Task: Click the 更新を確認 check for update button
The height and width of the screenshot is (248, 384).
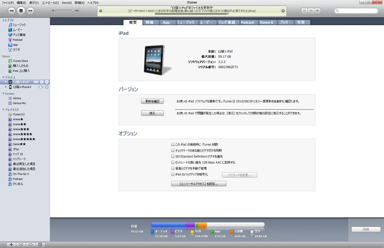Action: 152,101
